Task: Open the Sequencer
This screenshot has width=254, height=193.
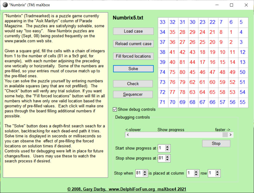Action: click(x=133, y=94)
